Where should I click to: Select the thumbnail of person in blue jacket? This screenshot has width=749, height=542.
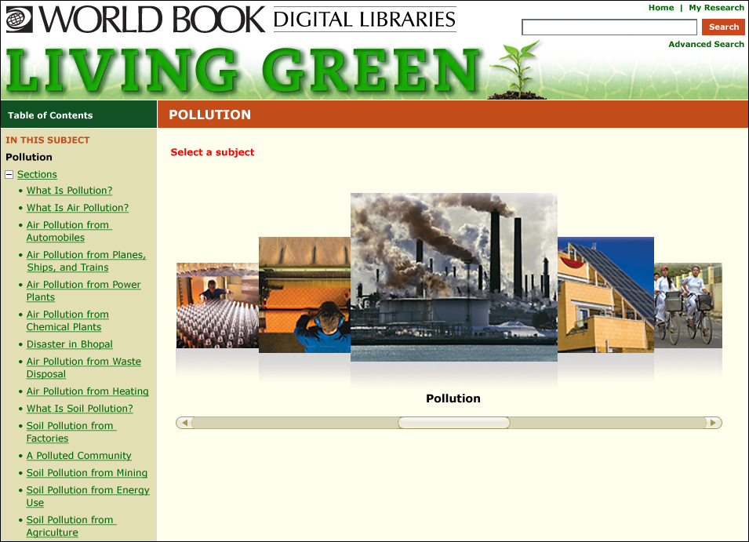coord(304,295)
